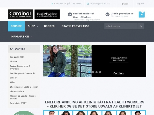Image resolution: width=154 pixels, height=115 pixels.
Task: Select the first carousel dot
Action: click(x=89, y=72)
